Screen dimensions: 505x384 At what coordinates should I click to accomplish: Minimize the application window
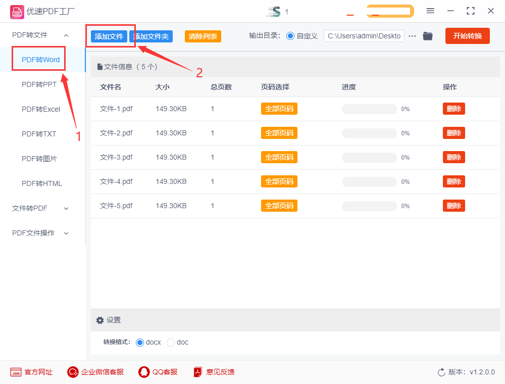(x=450, y=11)
